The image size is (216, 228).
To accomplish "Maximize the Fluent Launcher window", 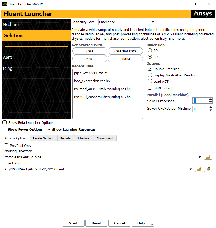I will (x=197, y=4).
